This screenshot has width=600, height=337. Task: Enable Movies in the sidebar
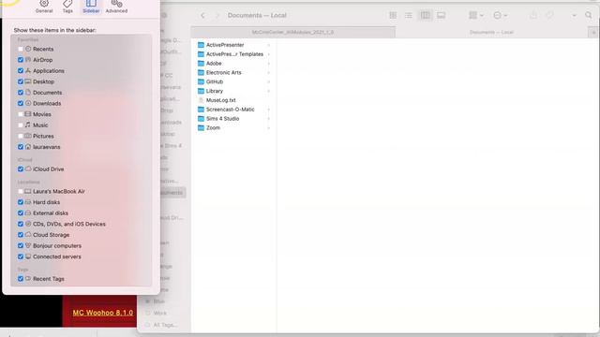pyautogui.click(x=21, y=114)
